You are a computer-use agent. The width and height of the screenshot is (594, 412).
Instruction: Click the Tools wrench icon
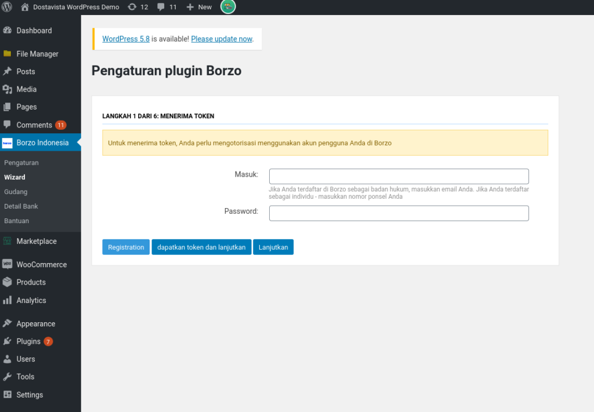point(7,377)
